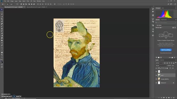Open the View by Type dropdown
This screenshot has height=99, width=177.
tap(159, 28)
